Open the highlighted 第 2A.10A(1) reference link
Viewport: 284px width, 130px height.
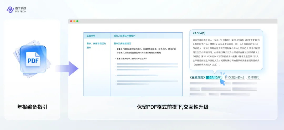tap(214, 77)
